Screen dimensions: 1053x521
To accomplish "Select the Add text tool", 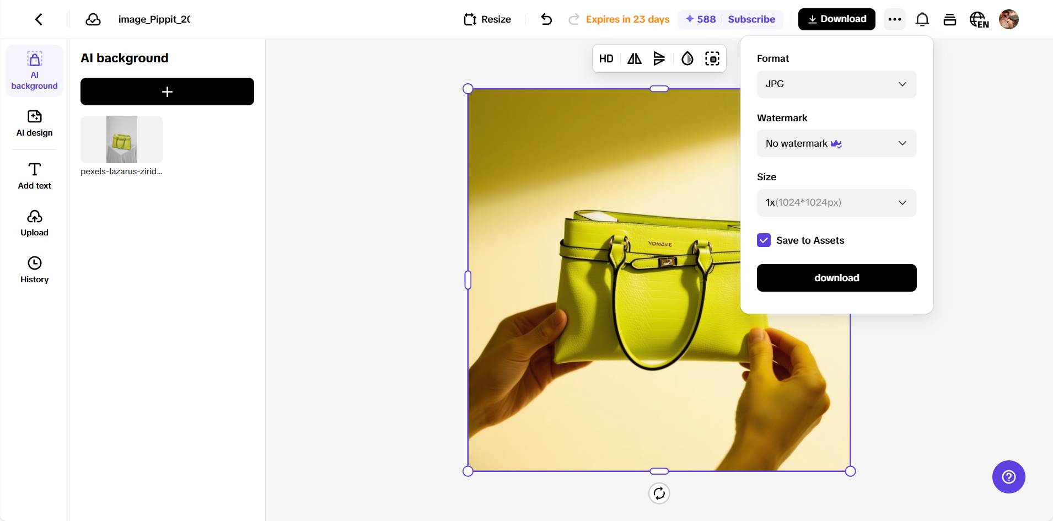I will coord(35,176).
